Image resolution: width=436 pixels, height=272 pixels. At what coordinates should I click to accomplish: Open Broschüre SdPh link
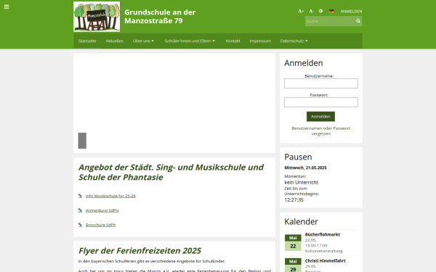[x=101, y=225]
